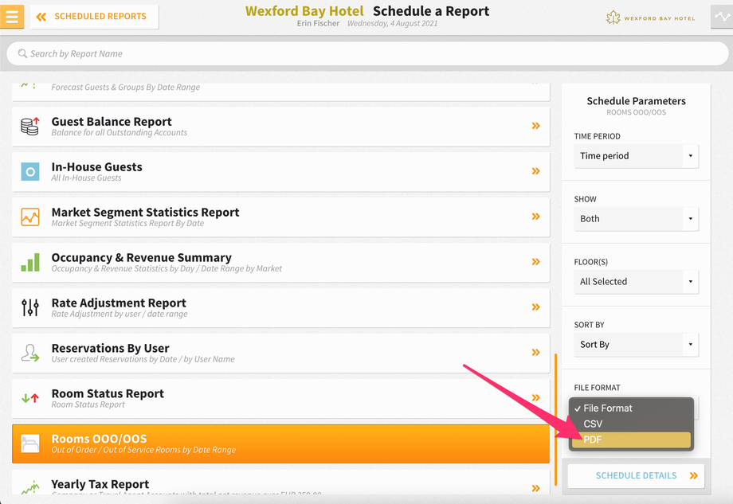This screenshot has width=733, height=504.
Task: Click the Schedule Details button label
Action: click(x=636, y=475)
